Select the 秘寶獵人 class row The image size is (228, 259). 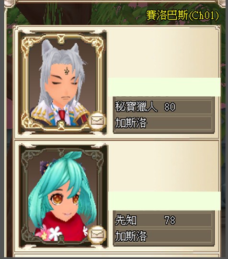click(x=164, y=106)
